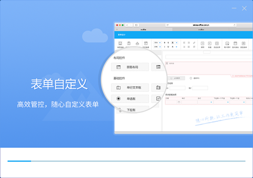Click the browser reload icon
The width and height of the screenshot is (253, 178).
pyautogui.click(x=234, y=25)
